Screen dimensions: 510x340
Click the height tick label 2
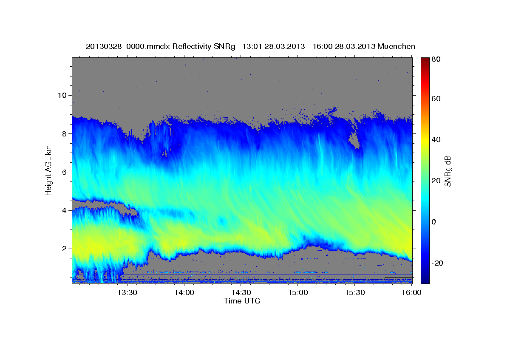[x=65, y=249]
